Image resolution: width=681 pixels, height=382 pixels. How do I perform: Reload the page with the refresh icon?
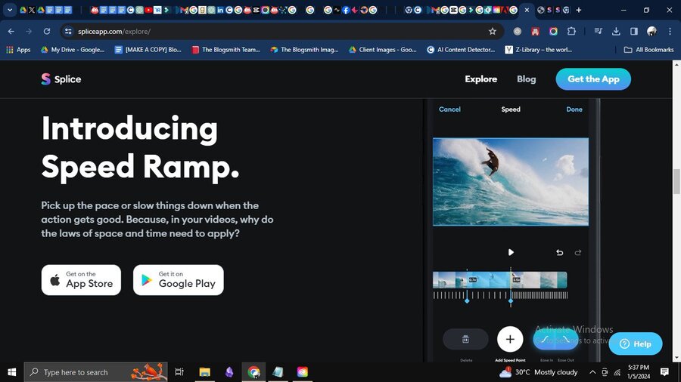tap(46, 31)
